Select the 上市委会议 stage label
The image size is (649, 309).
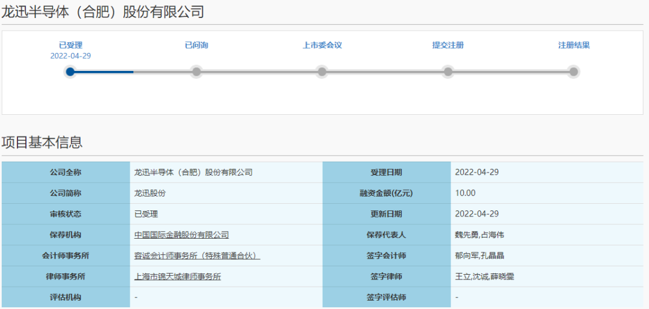322,46
